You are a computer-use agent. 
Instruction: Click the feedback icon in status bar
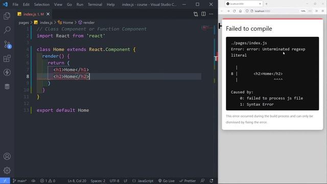[x=202, y=181]
